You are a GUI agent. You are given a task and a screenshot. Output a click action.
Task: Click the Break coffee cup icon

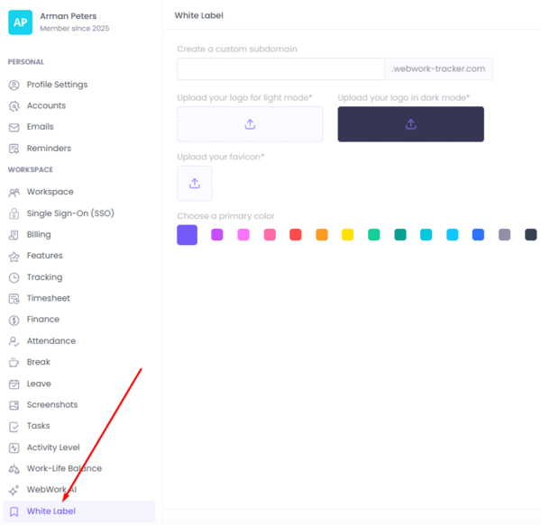[14, 362]
